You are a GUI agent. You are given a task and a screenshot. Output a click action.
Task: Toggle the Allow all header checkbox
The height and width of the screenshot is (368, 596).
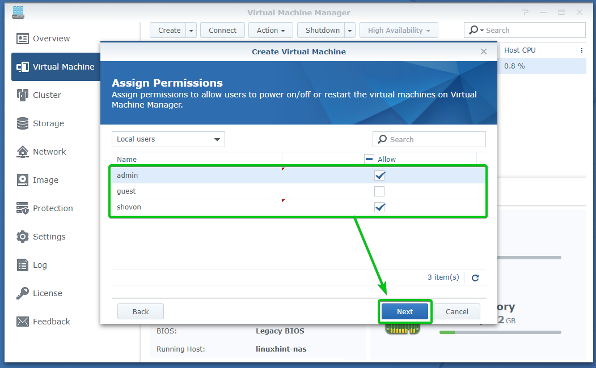click(x=369, y=159)
